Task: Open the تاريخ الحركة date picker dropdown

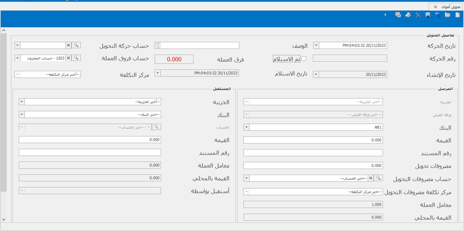Action: (316, 45)
